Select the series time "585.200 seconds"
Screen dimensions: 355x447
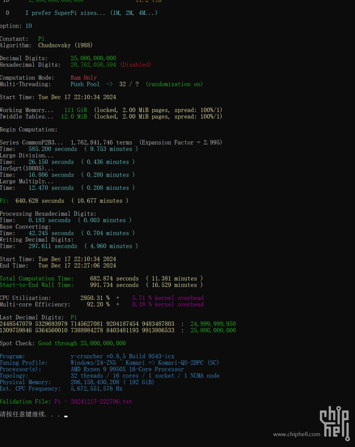click(53, 149)
